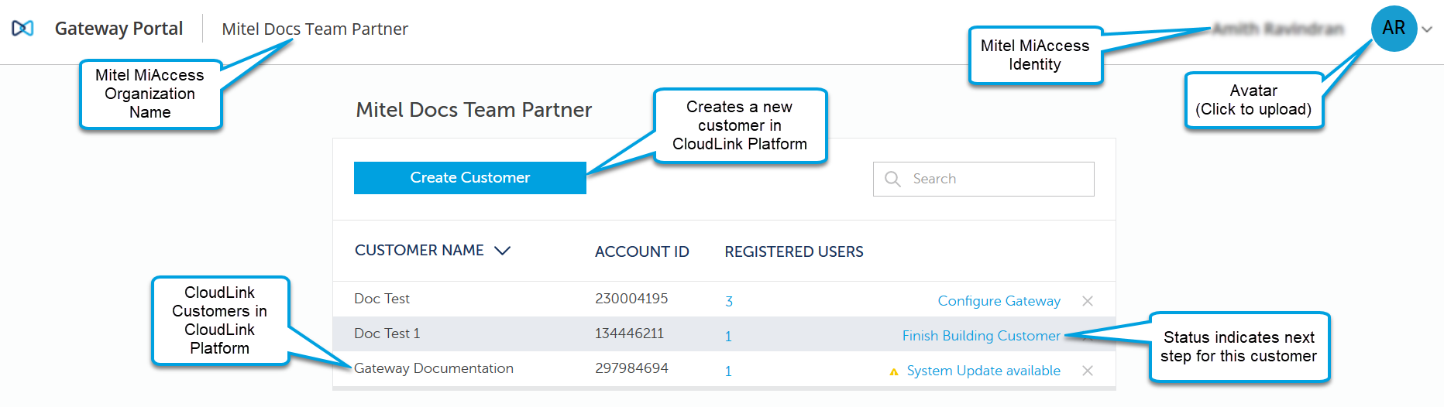Remove Gateway Documentation with its X icon

[x=1088, y=371]
